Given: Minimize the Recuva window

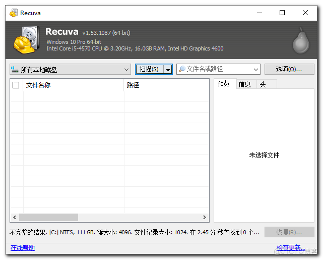Looking at the screenshot, I should (260, 13).
